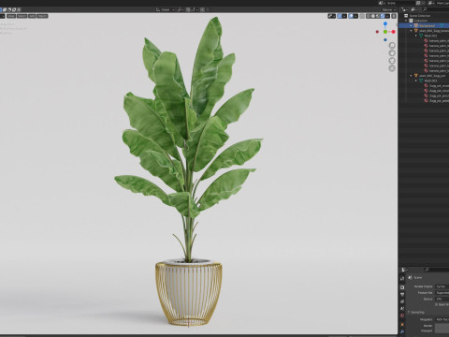Toggle proportional editing in header
The height and width of the screenshot is (337, 449).
click(x=202, y=9)
